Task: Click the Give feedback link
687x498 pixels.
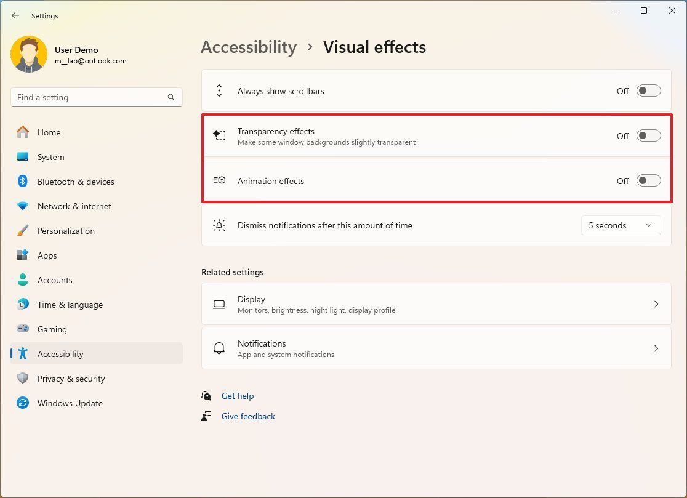Action: [x=248, y=416]
